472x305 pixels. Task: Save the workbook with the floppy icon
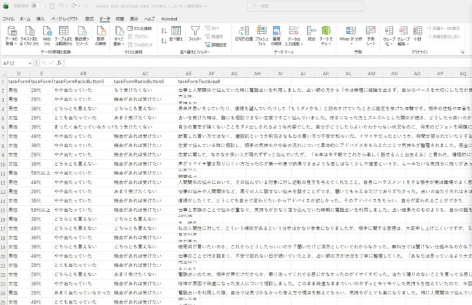tap(53, 6)
